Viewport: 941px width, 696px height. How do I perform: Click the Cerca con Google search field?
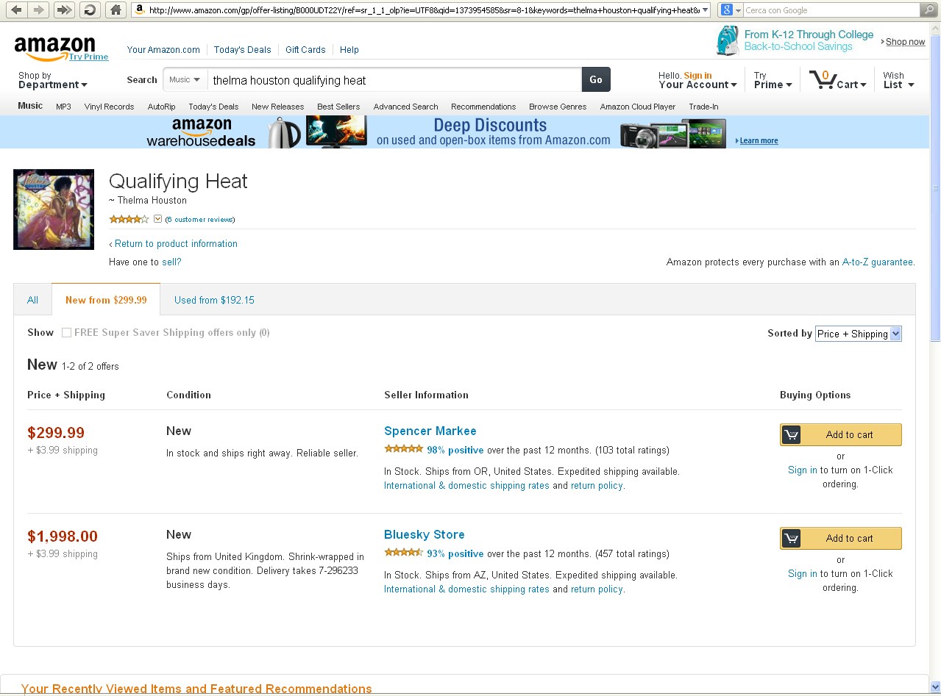[x=831, y=10]
